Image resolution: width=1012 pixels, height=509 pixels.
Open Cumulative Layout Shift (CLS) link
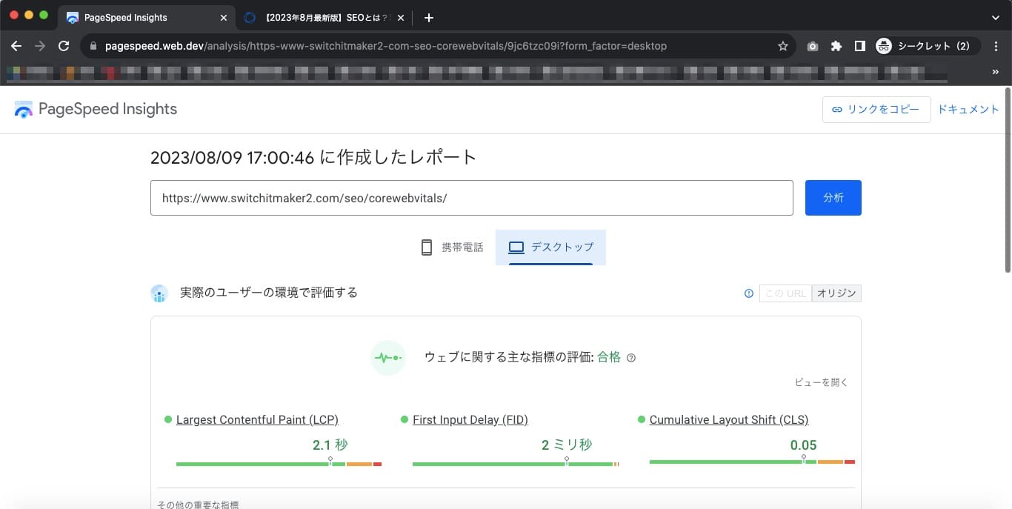(x=729, y=419)
